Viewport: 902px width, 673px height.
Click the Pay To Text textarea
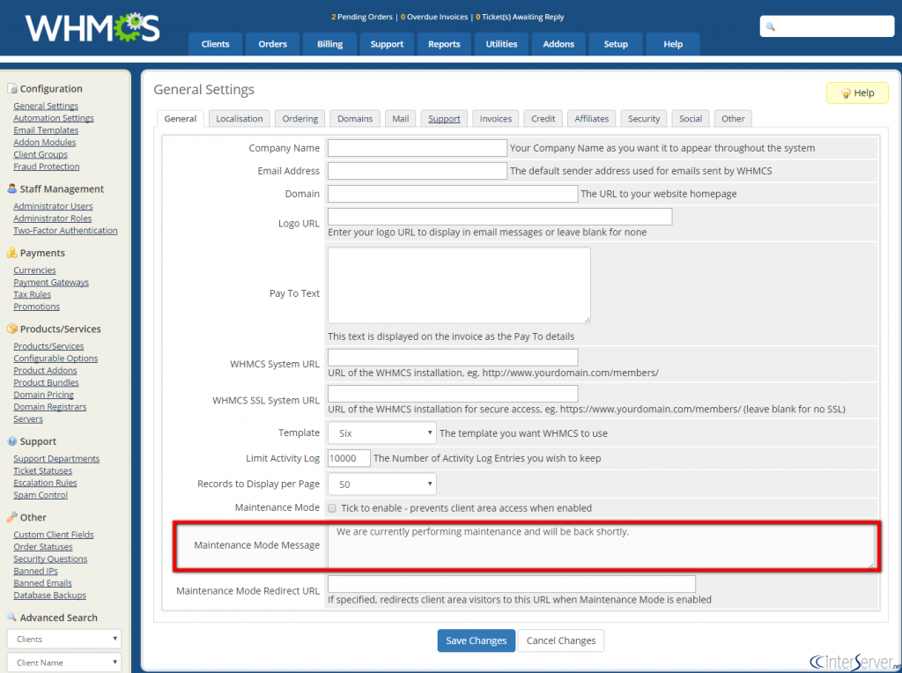[459, 285]
